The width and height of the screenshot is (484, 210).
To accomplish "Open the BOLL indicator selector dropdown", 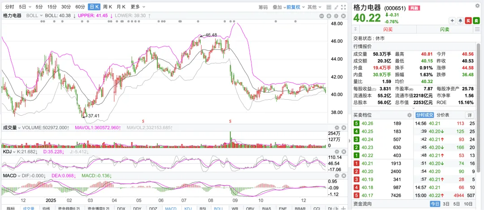I will tap(34, 15).
